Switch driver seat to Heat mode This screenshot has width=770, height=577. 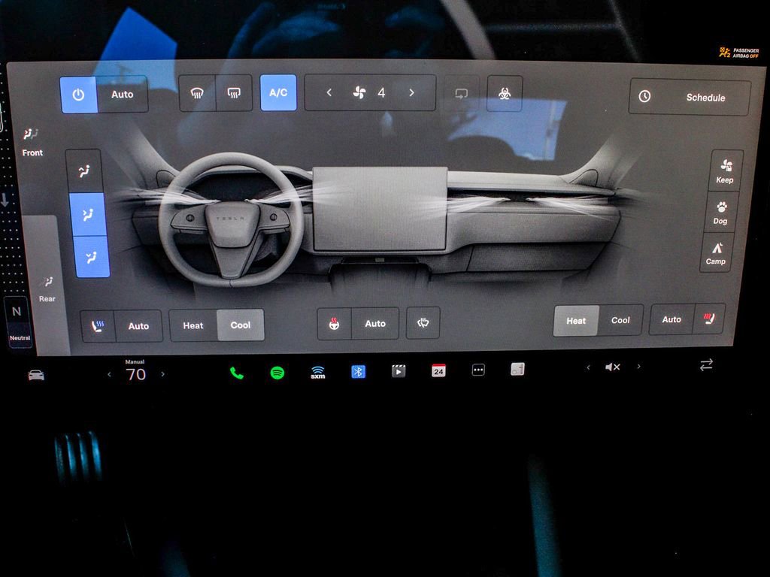pos(191,325)
